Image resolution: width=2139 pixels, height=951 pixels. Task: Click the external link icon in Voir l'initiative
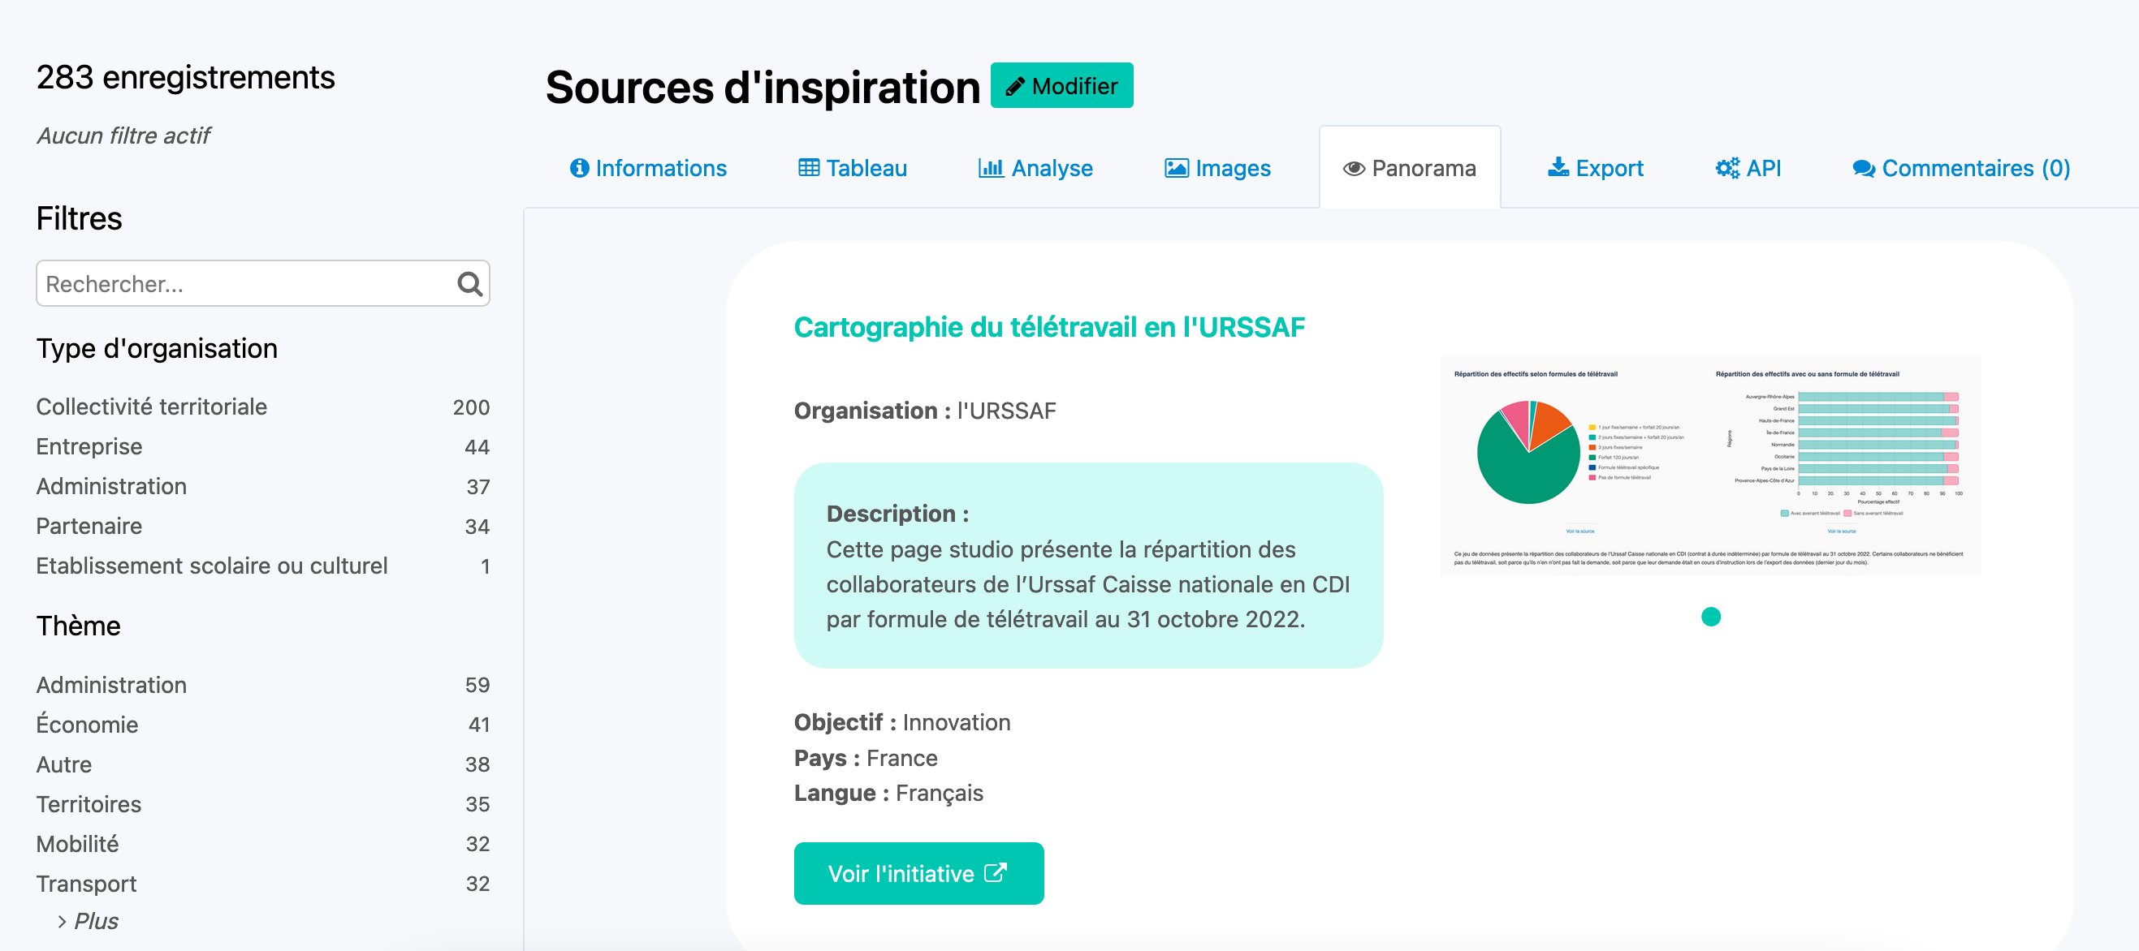pyautogui.click(x=994, y=872)
